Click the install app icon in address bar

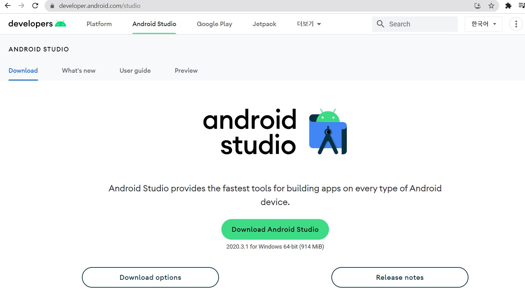pos(477,5)
